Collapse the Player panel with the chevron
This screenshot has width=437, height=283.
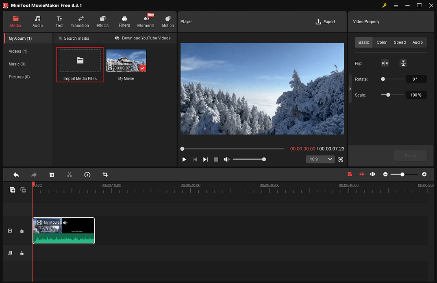point(350,88)
